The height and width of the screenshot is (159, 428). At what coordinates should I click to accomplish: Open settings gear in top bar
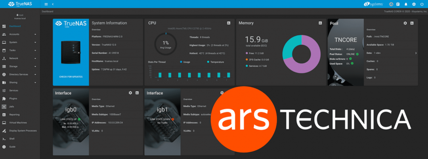(x=414, y=4)
